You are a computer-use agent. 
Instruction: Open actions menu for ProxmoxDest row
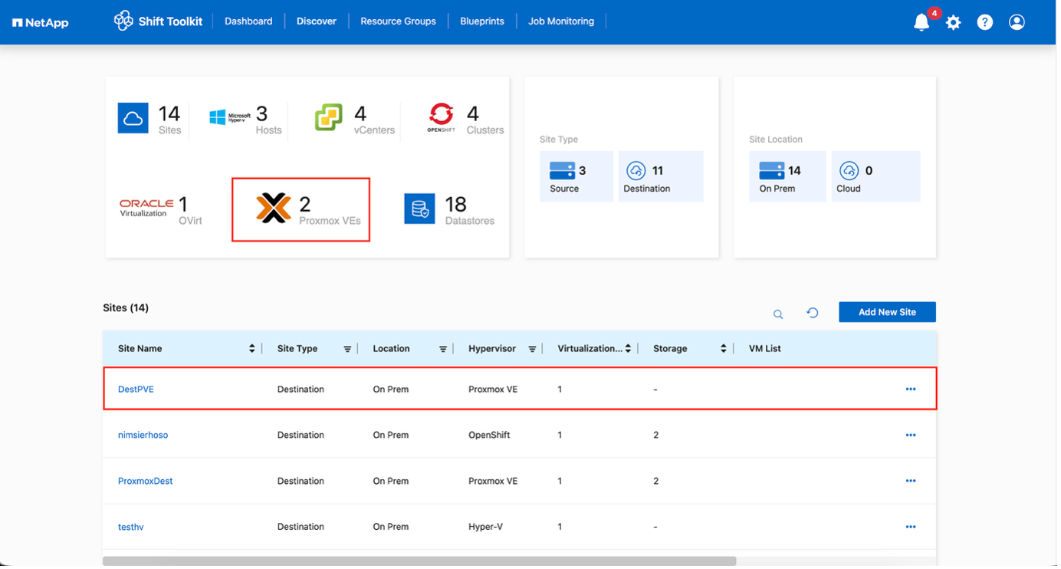(910, 481)
